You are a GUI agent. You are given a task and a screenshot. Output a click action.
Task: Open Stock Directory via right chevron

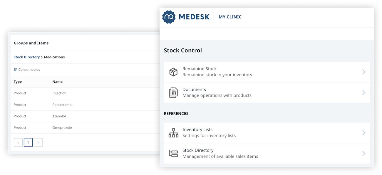tap(364, 153)
